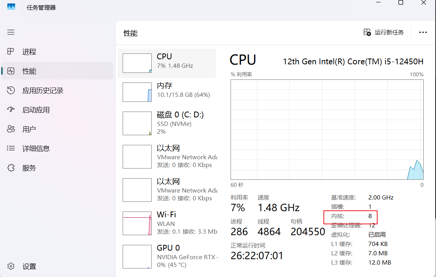The height and width of the screenshot is (277, 436).
Task: Open the 服务 services icon
Action: 11,168
